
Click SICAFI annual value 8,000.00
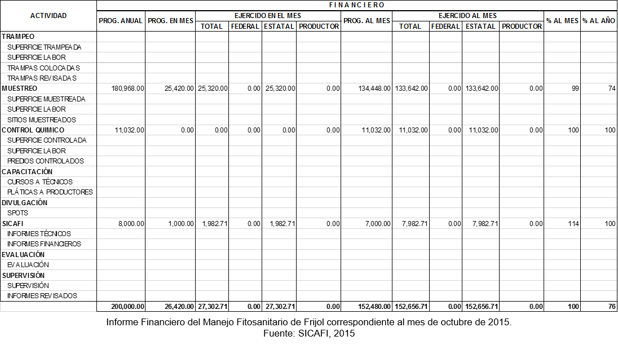[x=131, y=224]
